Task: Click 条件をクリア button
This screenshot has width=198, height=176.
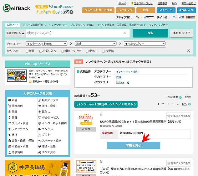Action: [x=182, y=33]
